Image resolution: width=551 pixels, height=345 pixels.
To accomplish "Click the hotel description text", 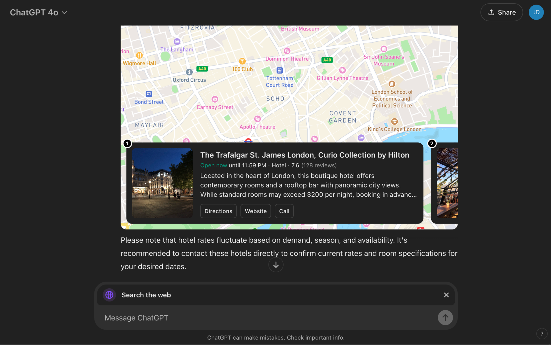I will click(x=309, y=185).
